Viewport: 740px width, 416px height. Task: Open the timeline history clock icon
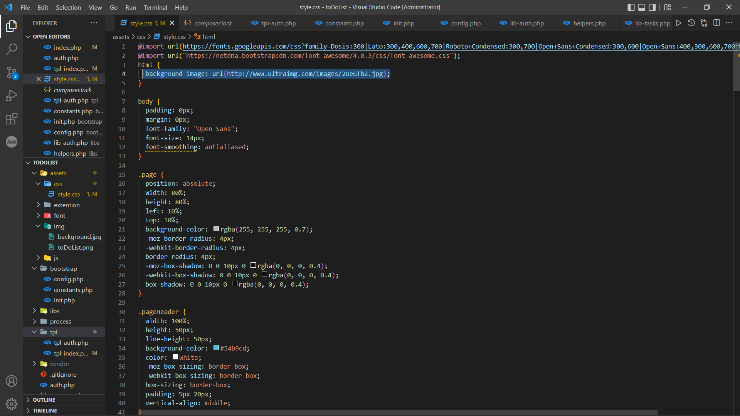(x=691, y=23)
